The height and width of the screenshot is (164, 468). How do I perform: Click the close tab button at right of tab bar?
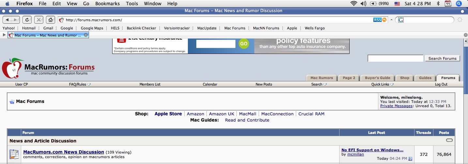click(x=465, y=35)
